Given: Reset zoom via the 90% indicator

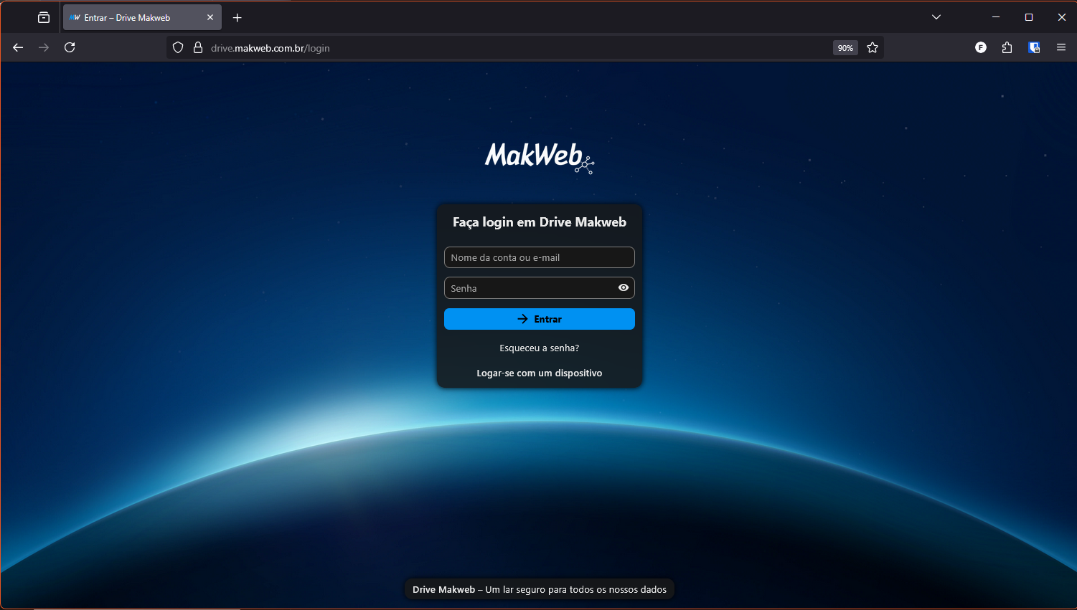Looking at the screenshot, I should [845, 48].
